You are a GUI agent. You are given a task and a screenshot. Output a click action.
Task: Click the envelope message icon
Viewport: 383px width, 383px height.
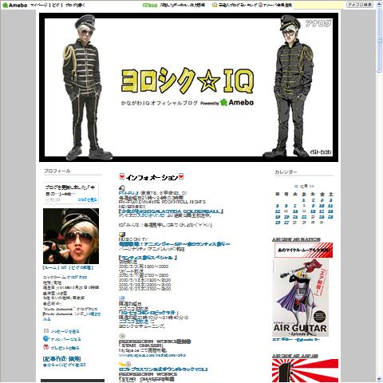point(46,331)
